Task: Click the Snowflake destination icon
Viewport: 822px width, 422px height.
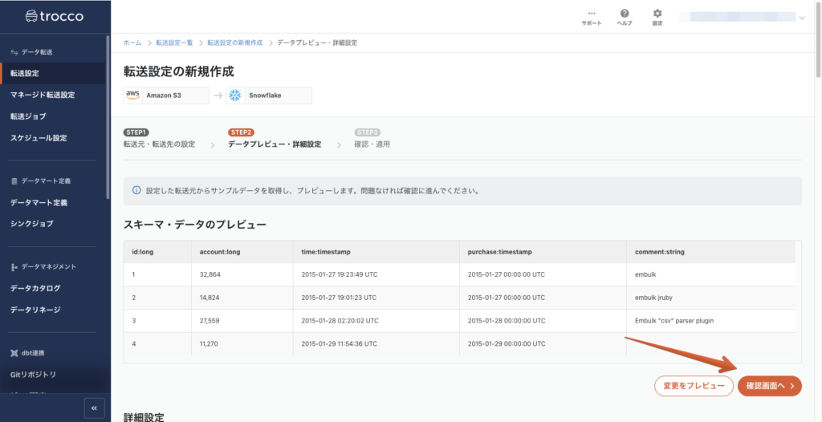Action: 235,95
